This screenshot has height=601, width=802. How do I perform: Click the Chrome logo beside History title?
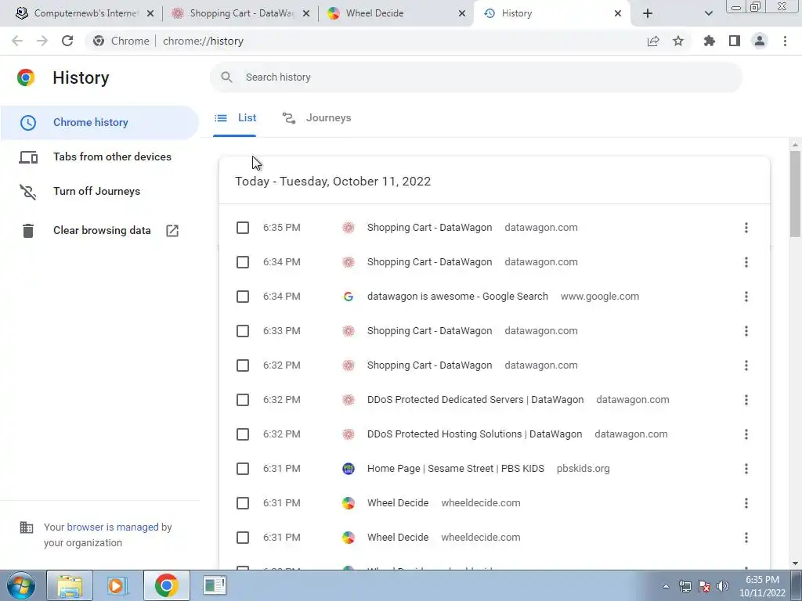(x=26, y=77)
